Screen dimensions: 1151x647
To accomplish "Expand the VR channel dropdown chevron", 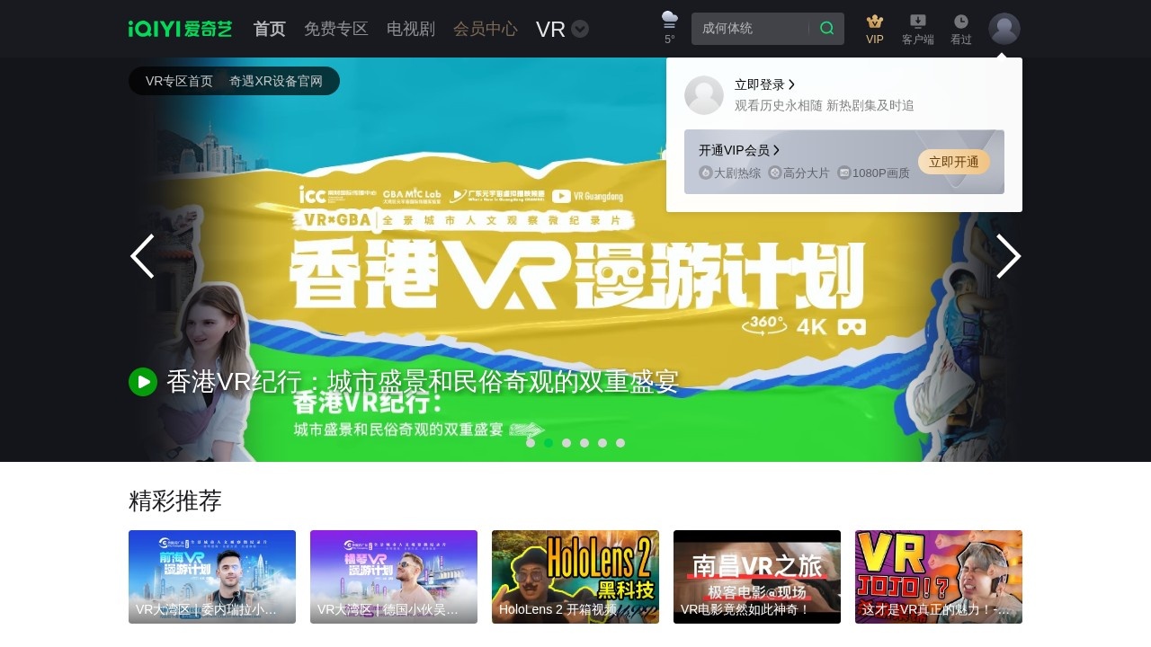I will (579, 29).
